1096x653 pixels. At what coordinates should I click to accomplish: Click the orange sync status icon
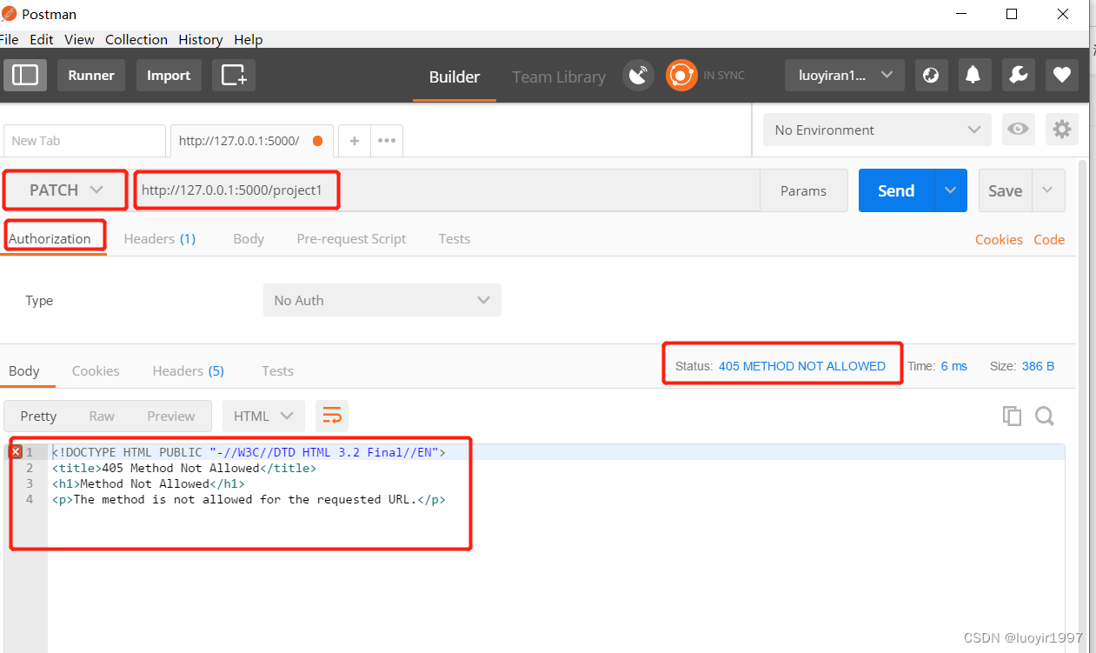pyautogui.click(x=681, y=76)
